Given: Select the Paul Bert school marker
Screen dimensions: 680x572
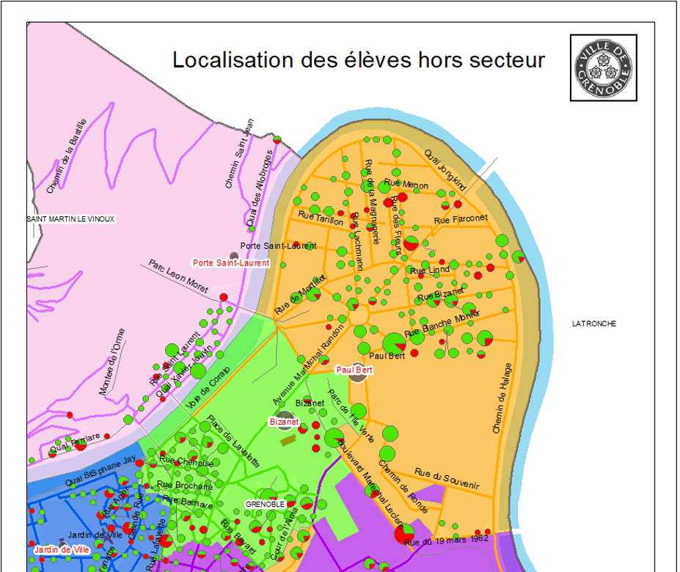Looking at the screenshot, I should pos(357,378).
